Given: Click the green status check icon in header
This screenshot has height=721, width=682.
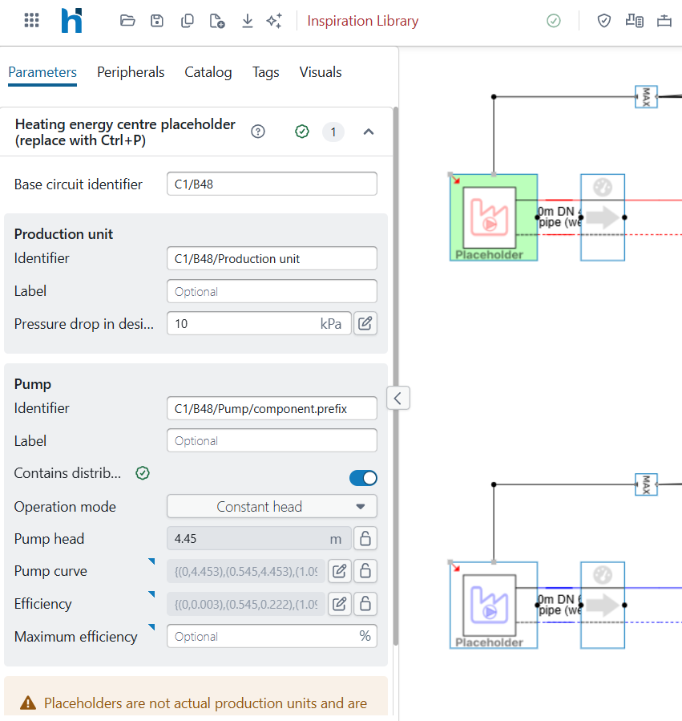Looking at the screenshot, I should click(554, 21).
